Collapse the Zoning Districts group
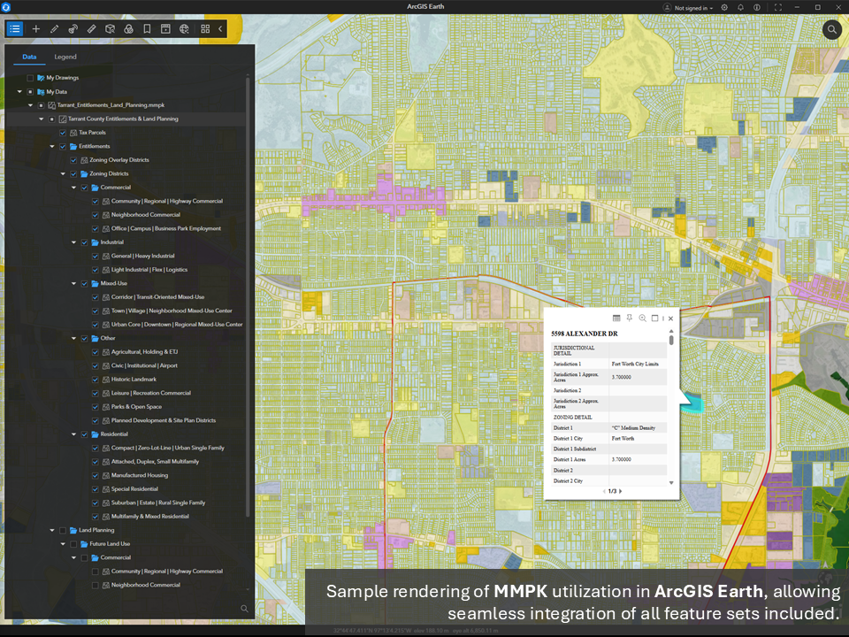This screenshot has width=849, height=637. click(63, 174)
